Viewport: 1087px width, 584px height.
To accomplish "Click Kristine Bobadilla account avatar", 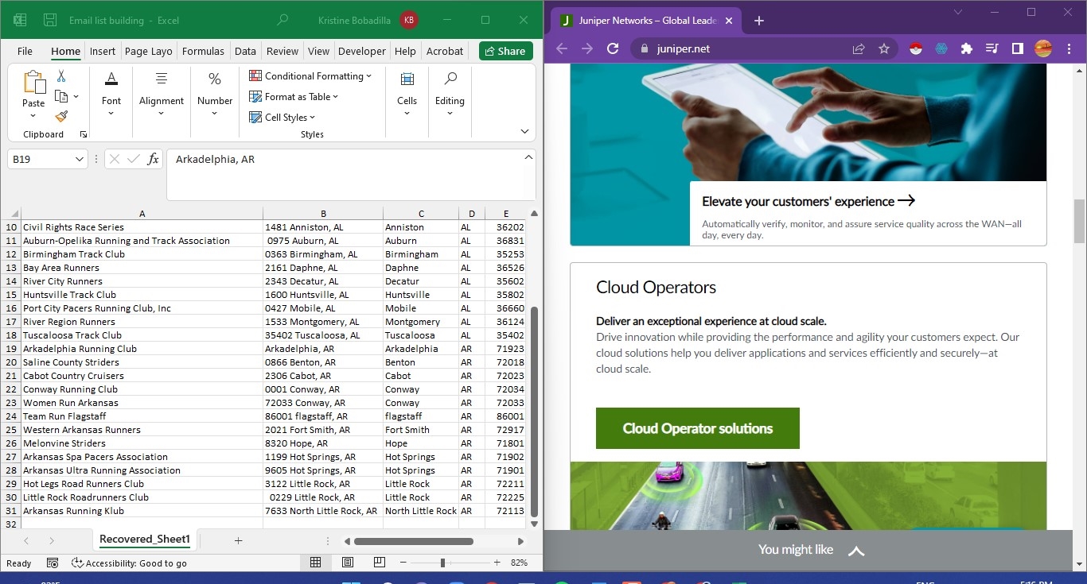I will (409, 20).
